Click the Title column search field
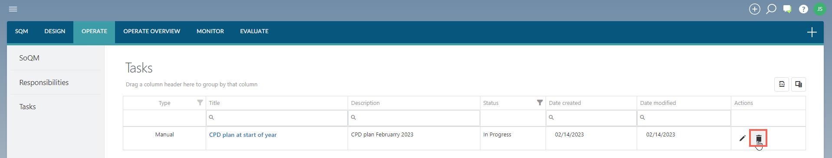 click(277, 117)
